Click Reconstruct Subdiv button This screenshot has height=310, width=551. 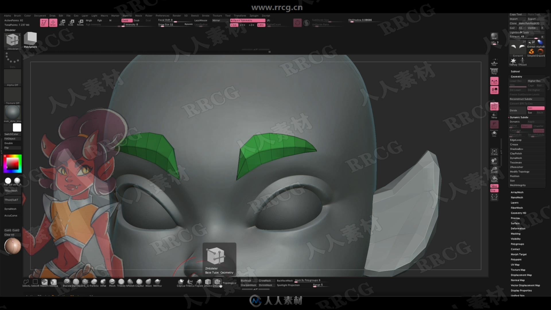[x=527, y=99]
